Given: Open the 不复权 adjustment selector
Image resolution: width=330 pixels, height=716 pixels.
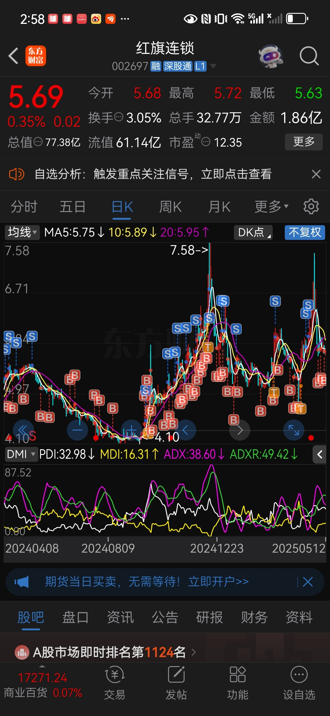Looking at the screenshot, I should (x=305, y=233).
